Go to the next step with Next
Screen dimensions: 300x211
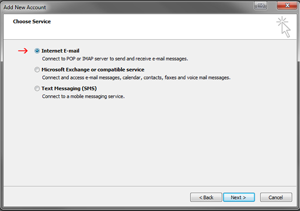[x=239, y=197]
